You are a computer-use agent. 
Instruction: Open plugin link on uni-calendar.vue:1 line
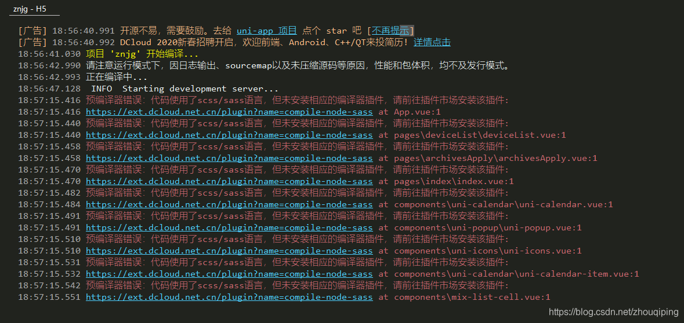(x=229, y=204)
